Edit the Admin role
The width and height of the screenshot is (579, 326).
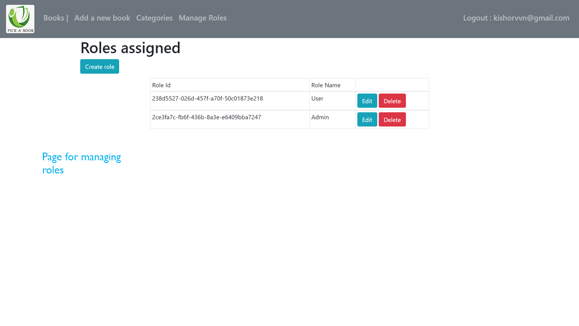click(x=367, y=120)
